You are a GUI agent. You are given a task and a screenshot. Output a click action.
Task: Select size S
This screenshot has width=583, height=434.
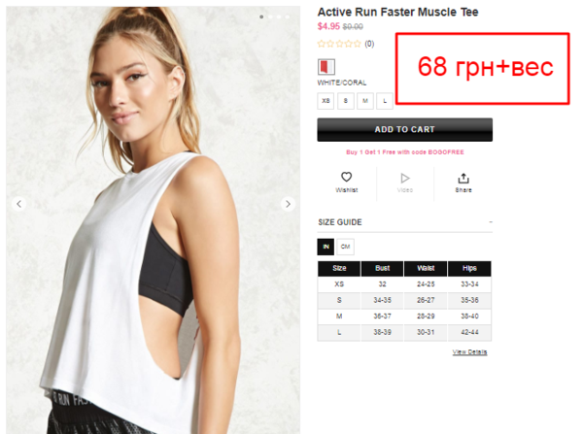(x=345, y=101)
